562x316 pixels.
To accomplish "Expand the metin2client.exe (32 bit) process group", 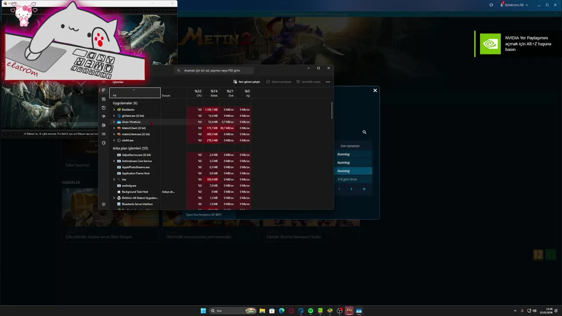I will (x=114, y=134).
